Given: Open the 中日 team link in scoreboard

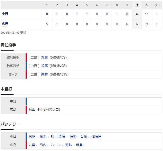Looking at the screenshot, I should click(x=5, y=14).
